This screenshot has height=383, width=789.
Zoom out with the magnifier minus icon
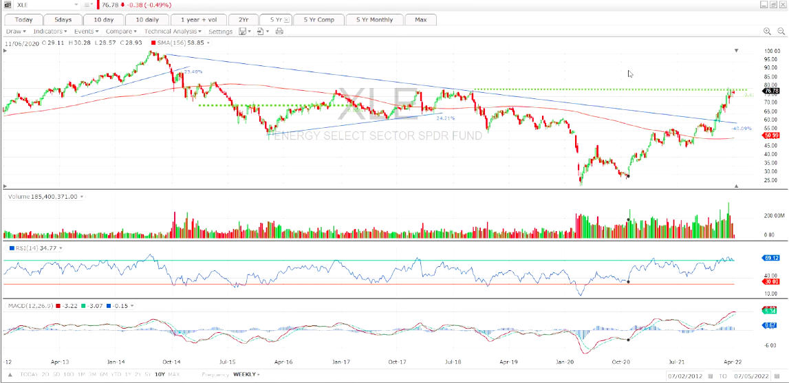pyautogui.click(x=781, y=31)
